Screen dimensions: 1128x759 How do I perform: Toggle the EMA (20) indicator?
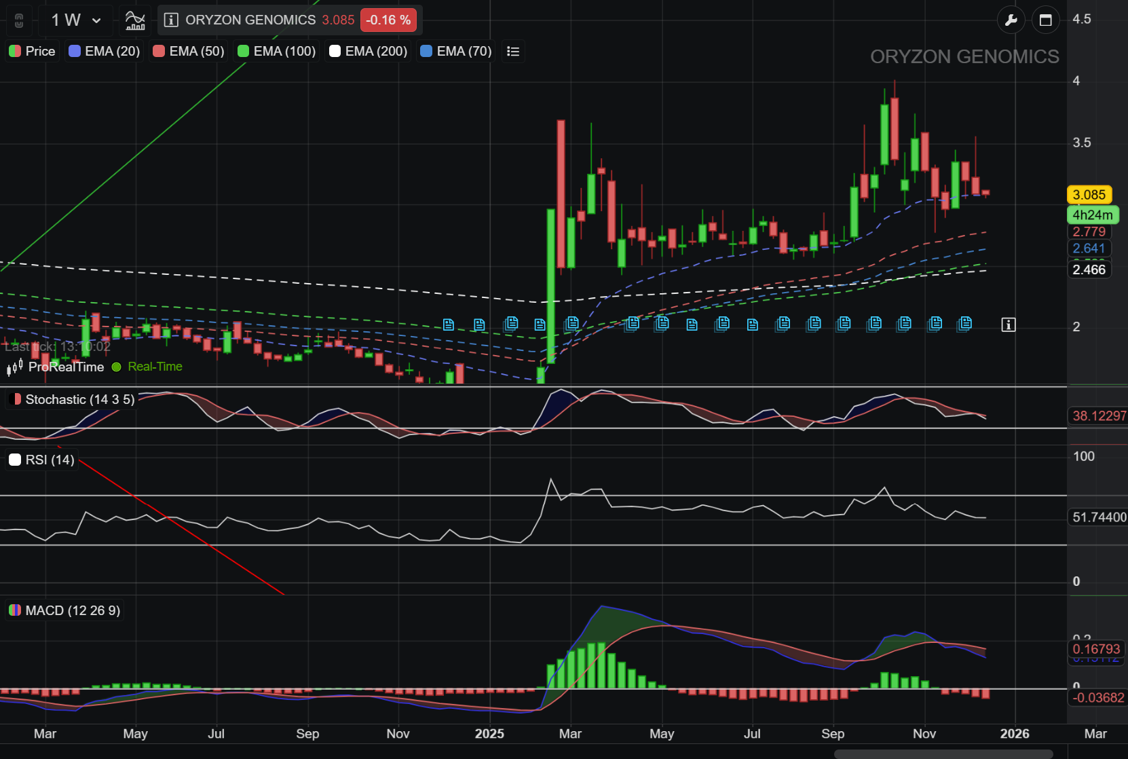[105, 52]
